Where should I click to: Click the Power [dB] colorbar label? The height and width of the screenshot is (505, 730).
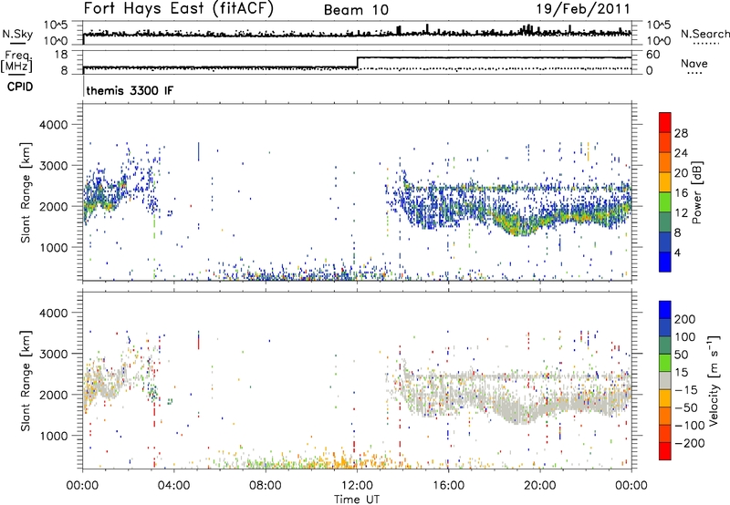[x=698, y=192]
